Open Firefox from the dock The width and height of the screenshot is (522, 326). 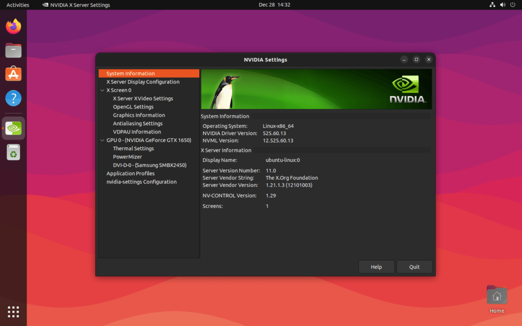(x=13, y=26)
